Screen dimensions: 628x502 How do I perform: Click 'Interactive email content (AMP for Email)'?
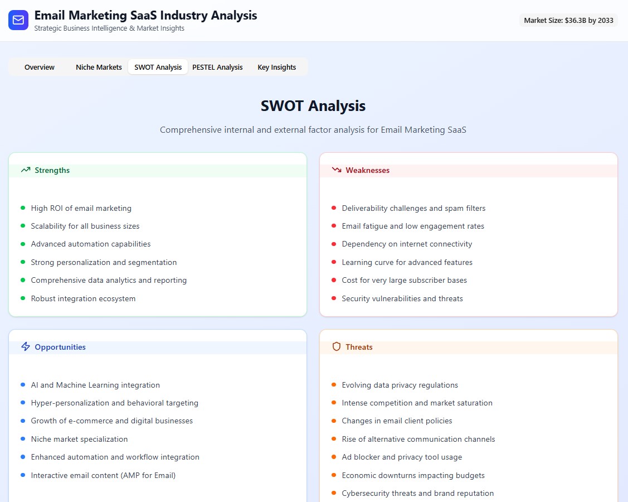point(103,475)
